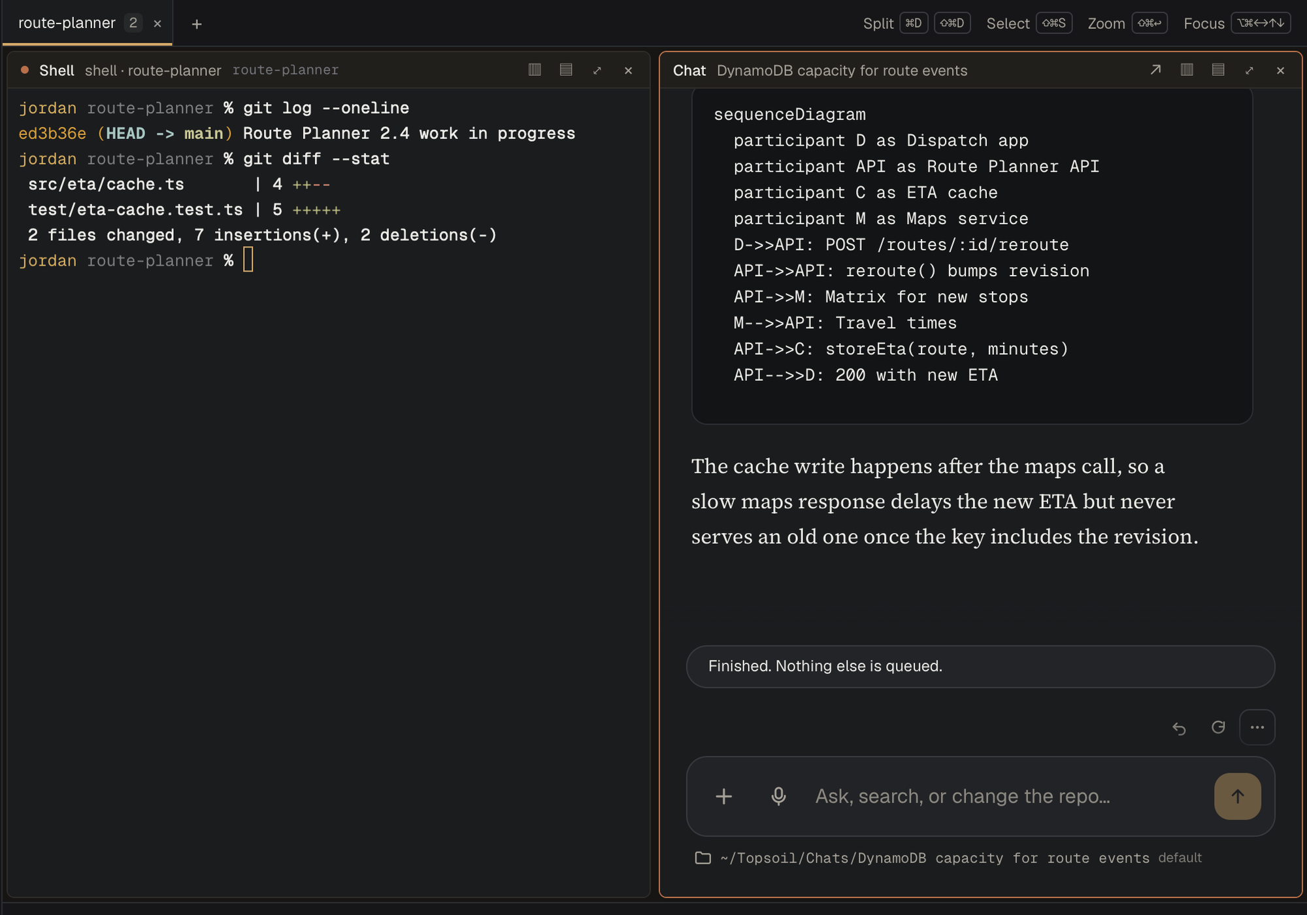Viewport: 1307px width, 915px height.
Task: Start voice input with microphone icon
Action: (778, 796)
